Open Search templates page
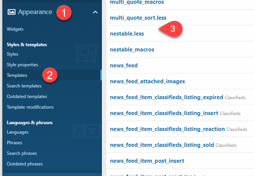Screen dimensions: 254x176 (24, 86)
